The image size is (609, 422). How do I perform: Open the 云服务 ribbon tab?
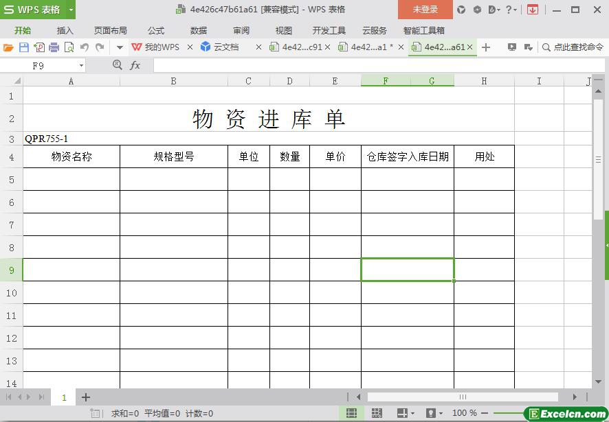(375, 30)
